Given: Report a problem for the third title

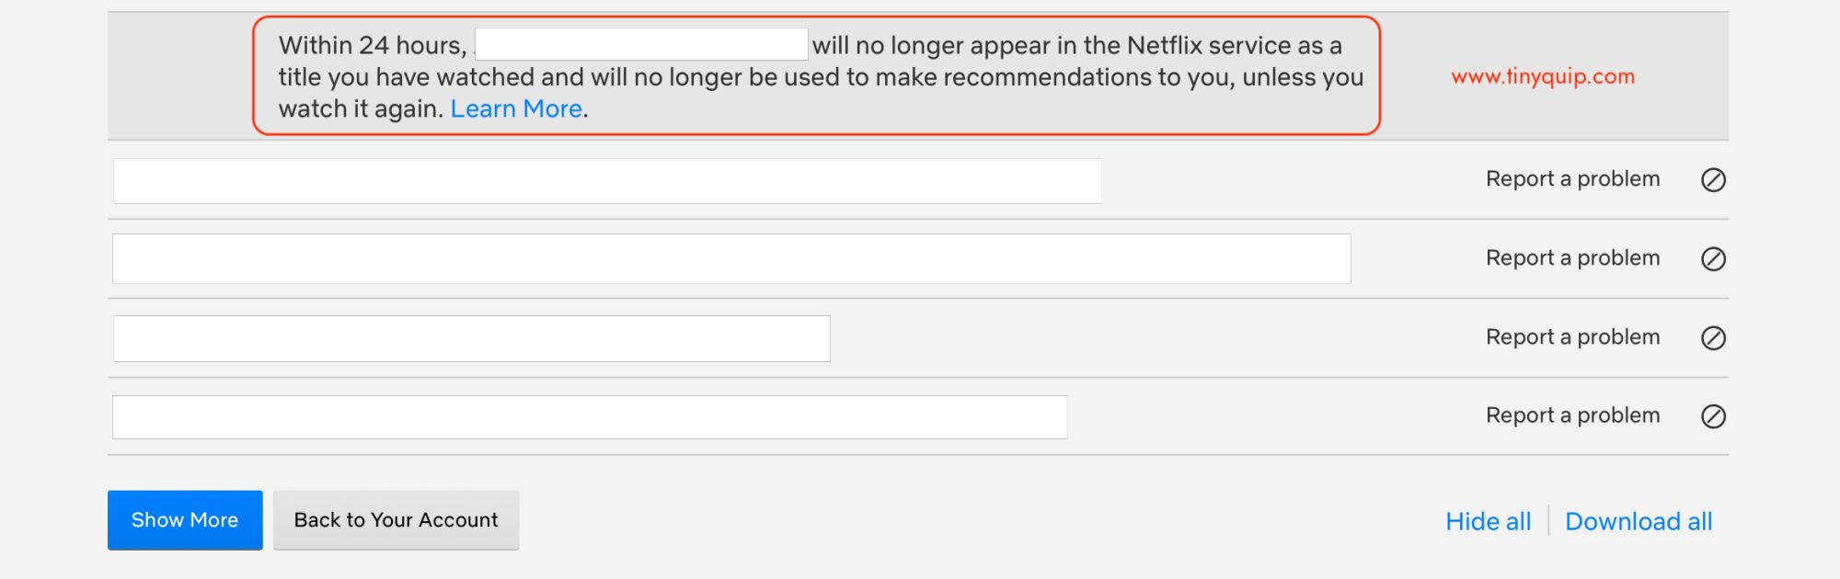Looking at the screenshot, I should point(1571,337).
